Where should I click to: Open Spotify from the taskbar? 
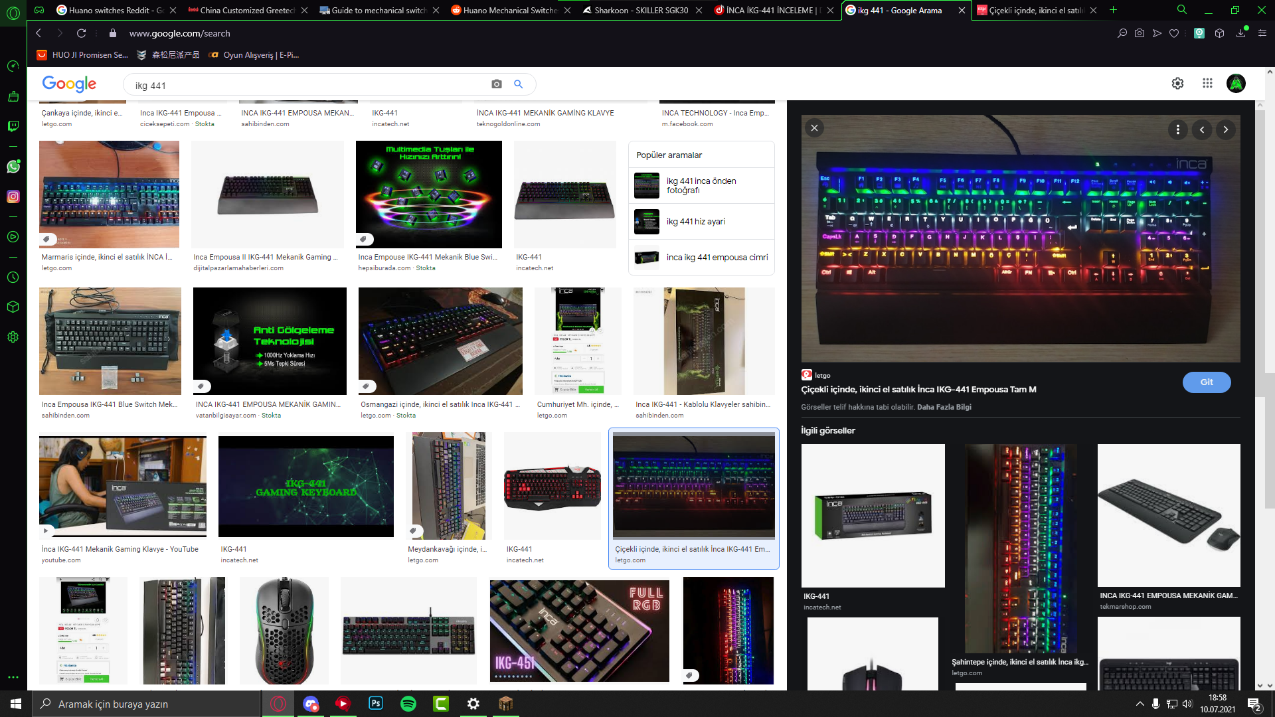[408, 704]
